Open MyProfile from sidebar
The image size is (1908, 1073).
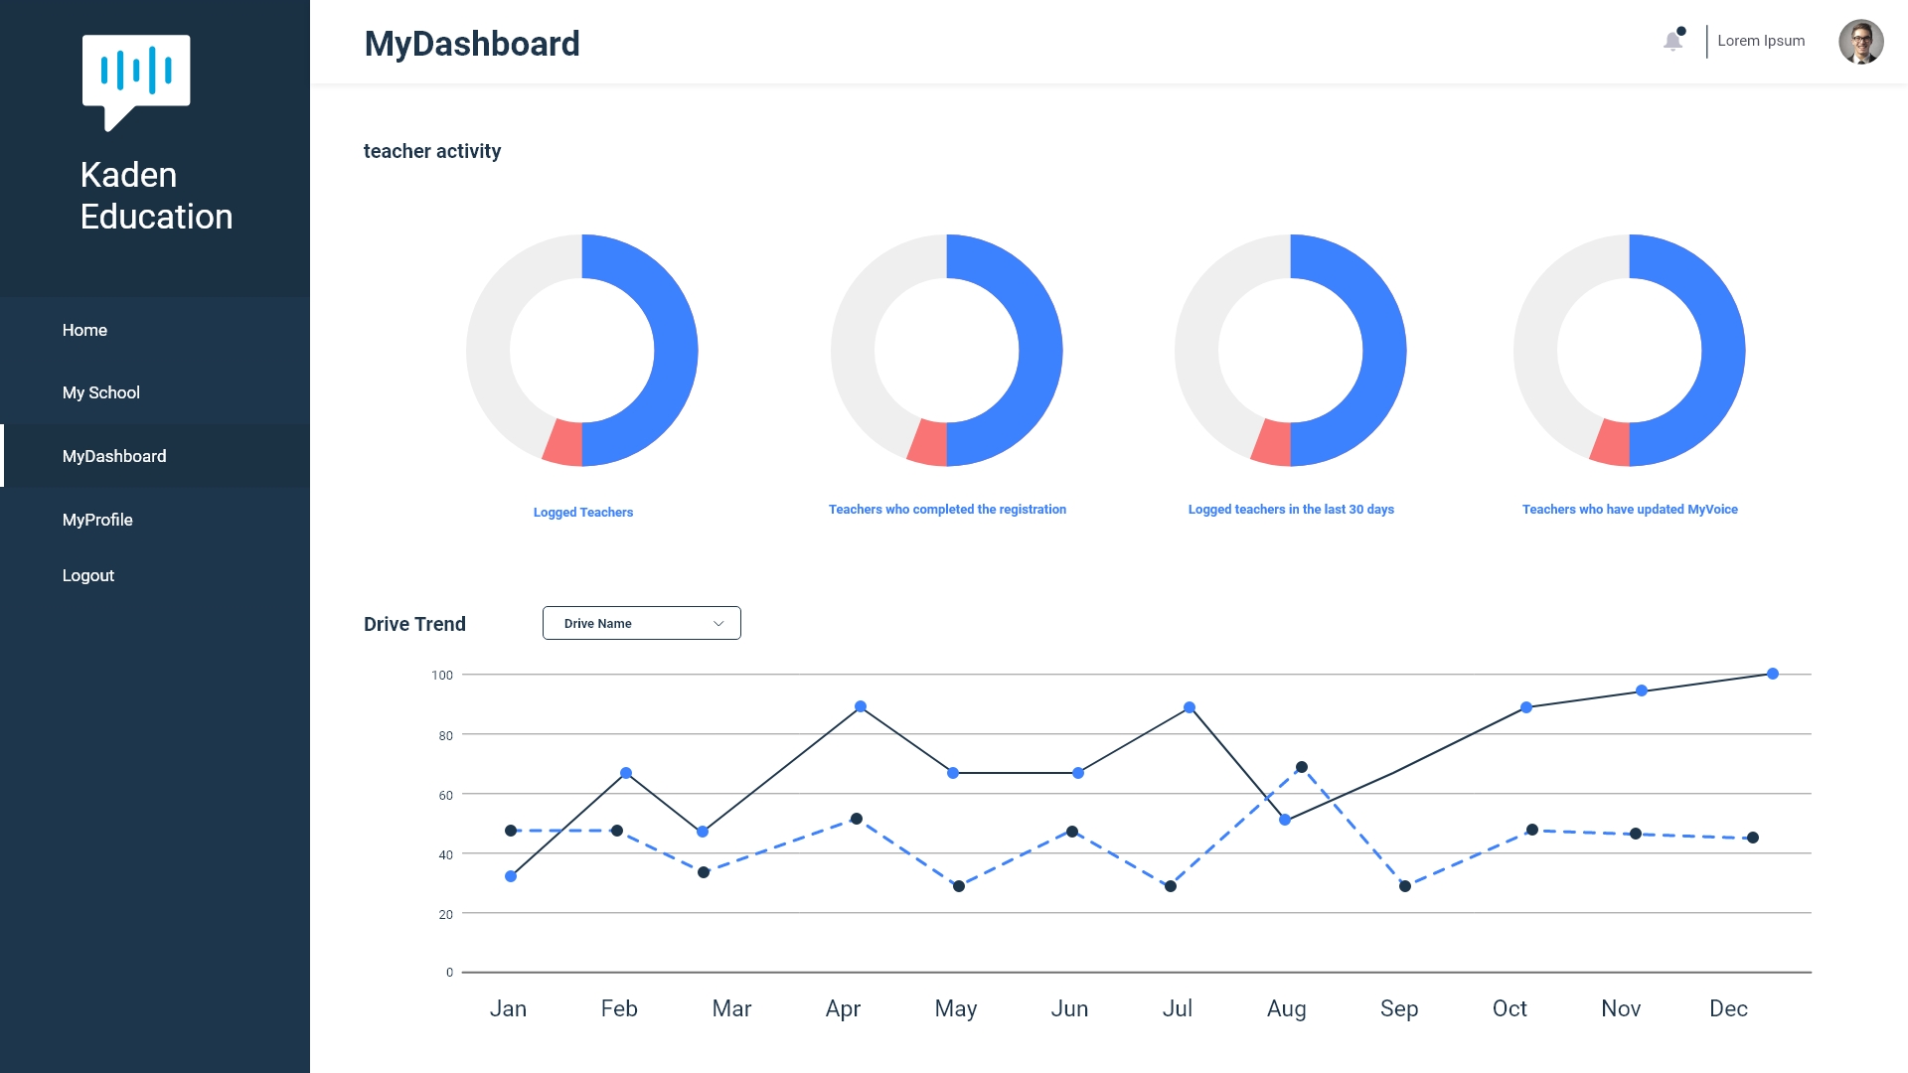pos(97,520)
